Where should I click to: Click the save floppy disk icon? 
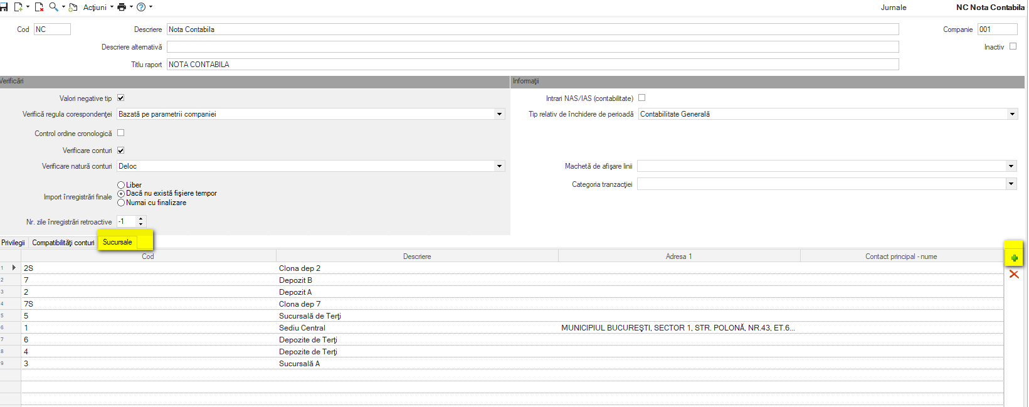pos(4,7)
